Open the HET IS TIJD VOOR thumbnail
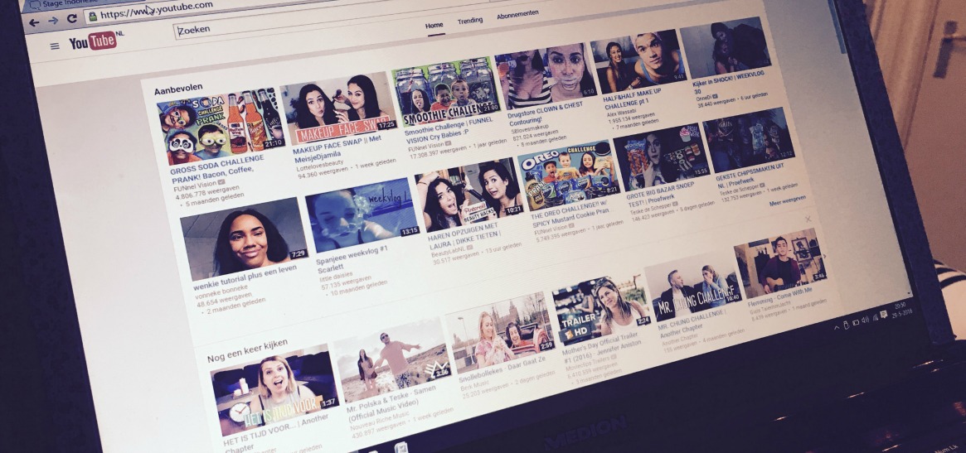Viewport: 966px width, 453px height. click(x=274, y=389)
